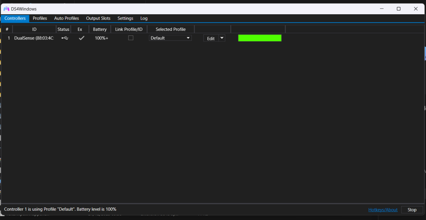View the Log tab
Viewport: 426px width, 220px height.
click(x=144, y=18)
